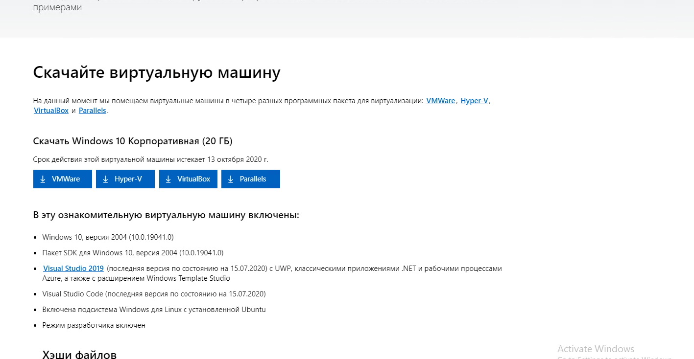694x359 pixels.
Task: Click the word 'примерами' at the page top
Action: (x=57, y=8)
